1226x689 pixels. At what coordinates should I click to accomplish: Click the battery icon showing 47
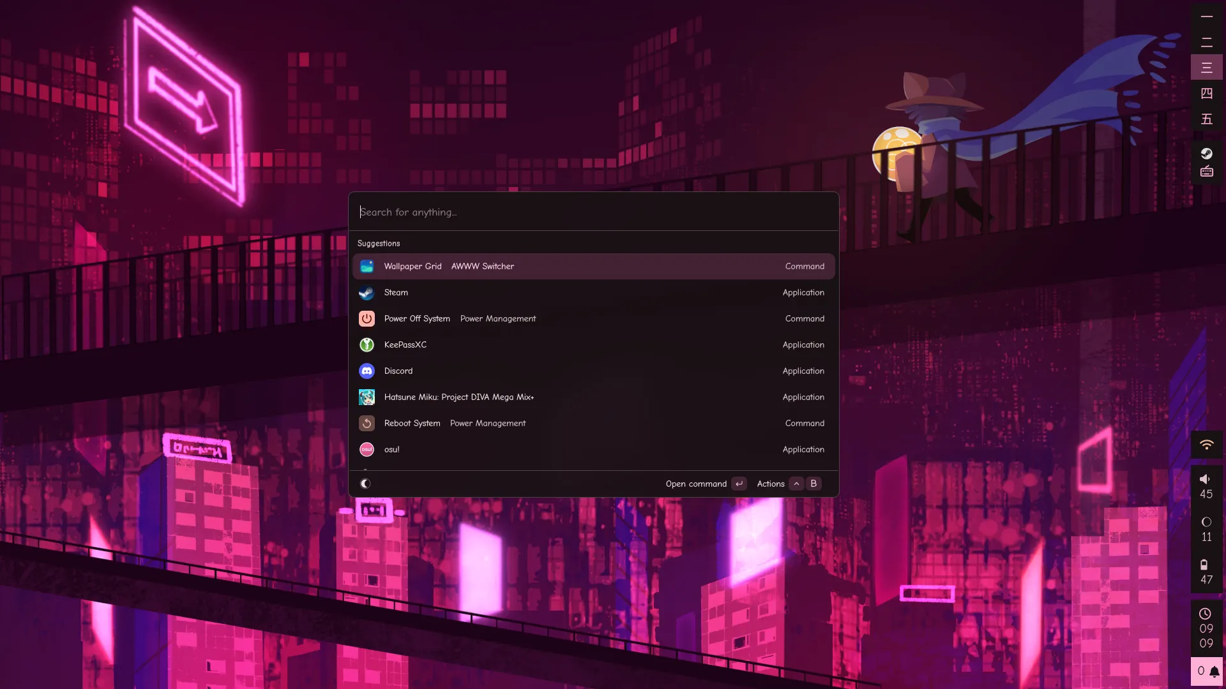click(1204, 565)
